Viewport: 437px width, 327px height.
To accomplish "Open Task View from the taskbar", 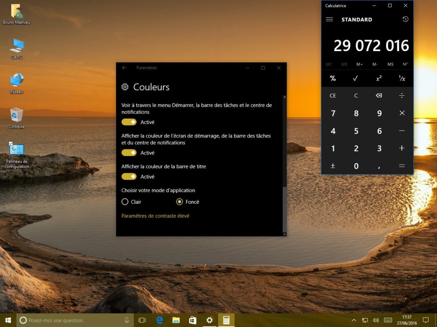I will click(142, 320).
